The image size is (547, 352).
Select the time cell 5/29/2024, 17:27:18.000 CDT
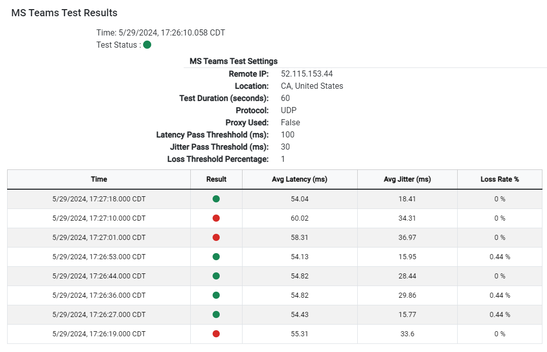(x=99, y=199)
